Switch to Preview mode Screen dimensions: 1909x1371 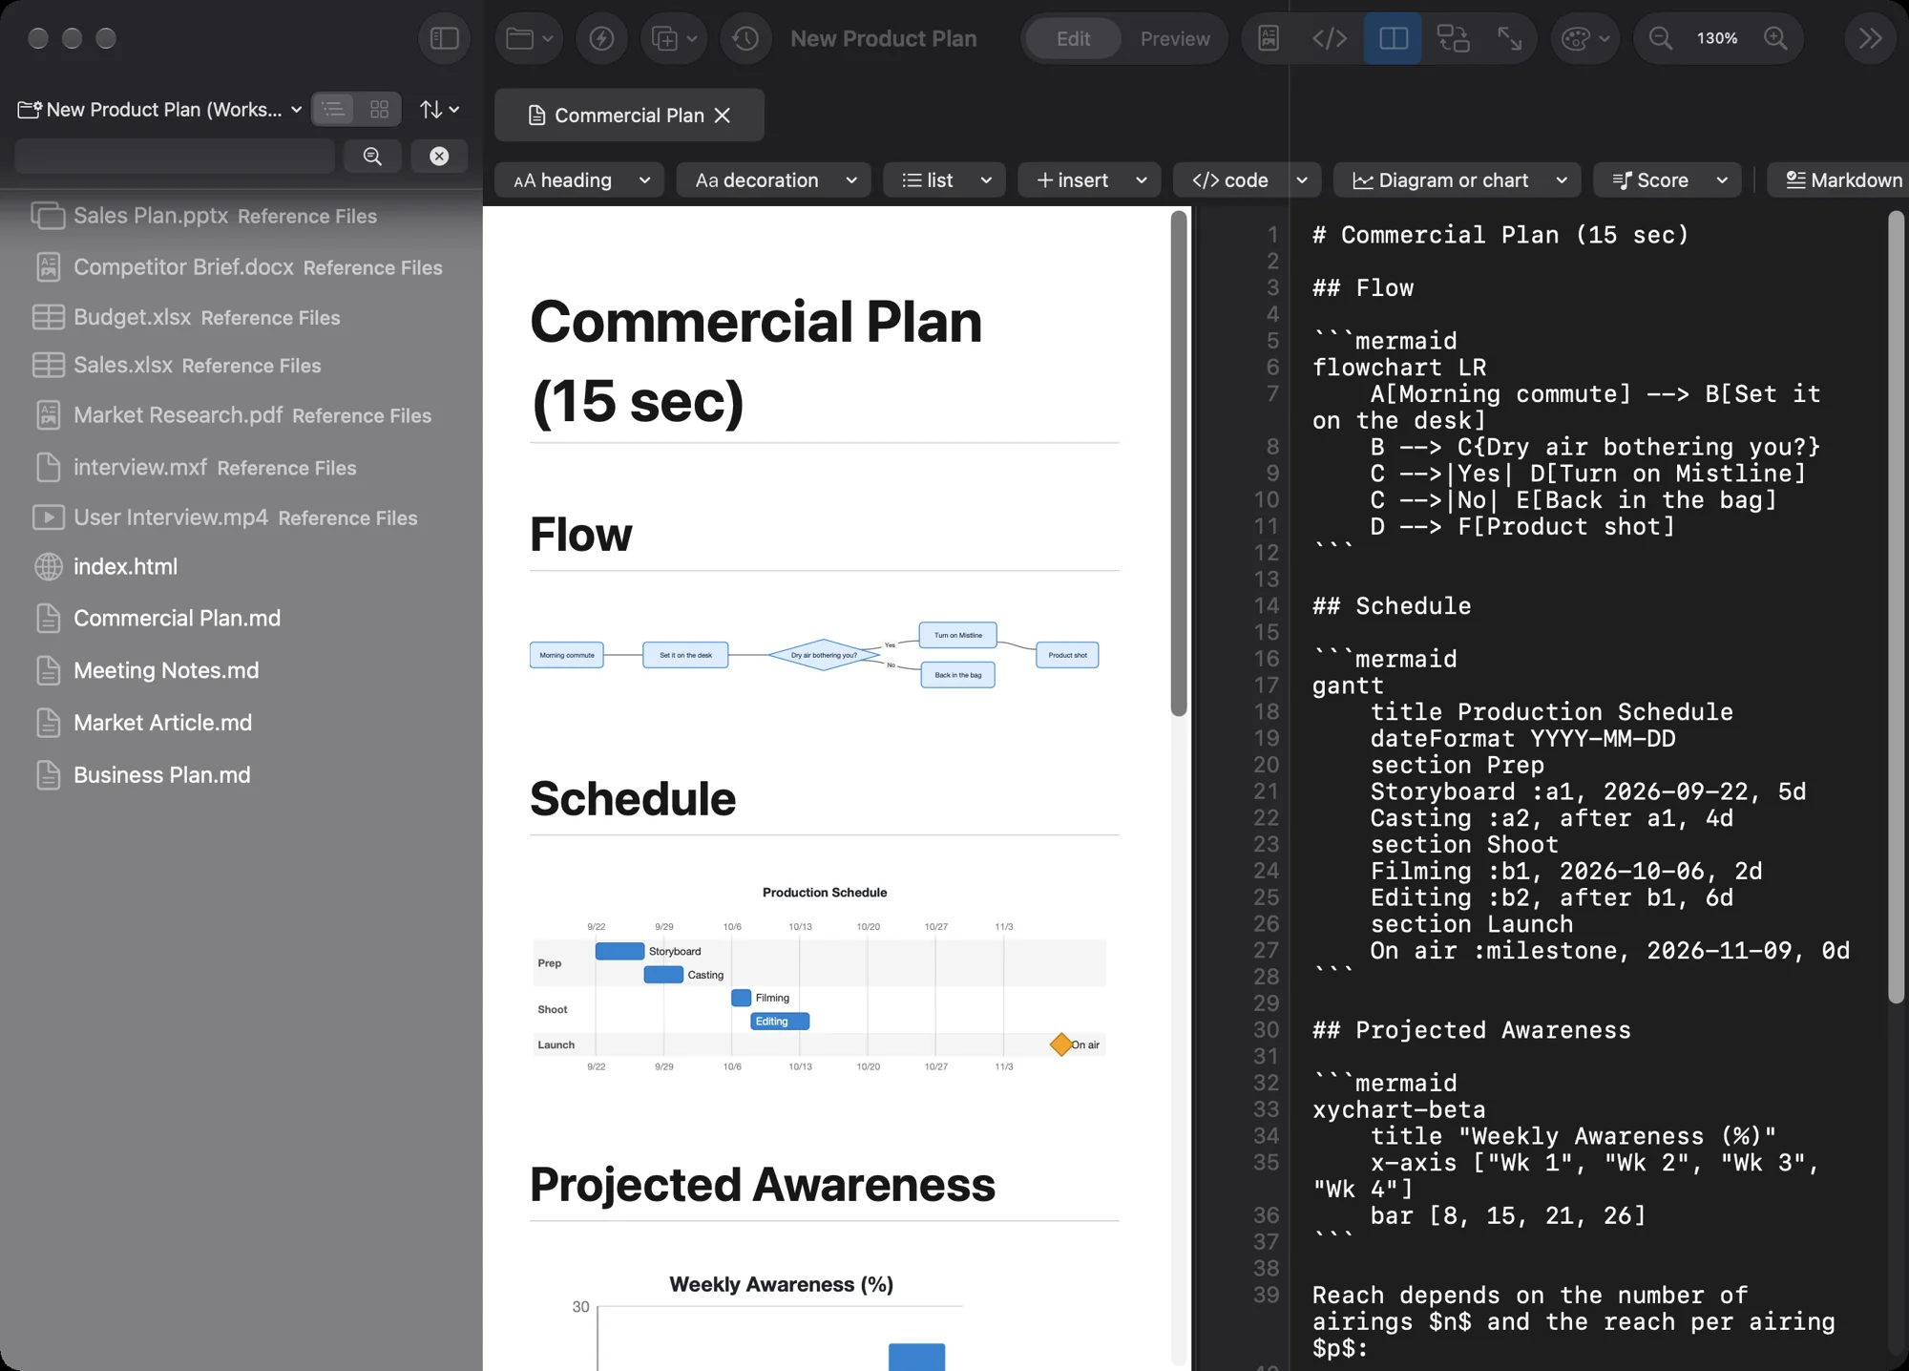click(1175, 38)
